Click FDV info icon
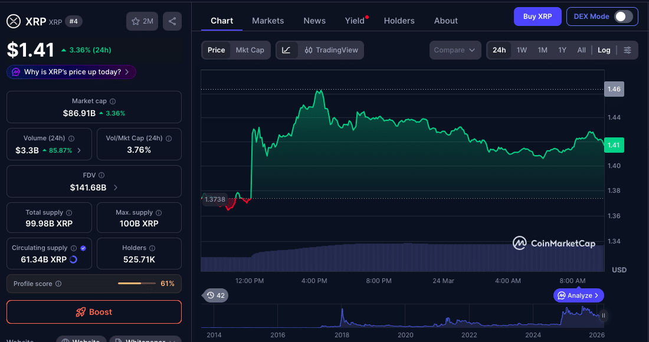 (x=101, y=175)
